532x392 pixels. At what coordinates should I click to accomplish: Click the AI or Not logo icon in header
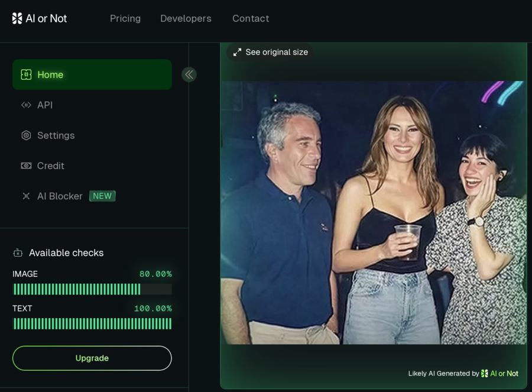pyautogui.click(x=17, y=18)
